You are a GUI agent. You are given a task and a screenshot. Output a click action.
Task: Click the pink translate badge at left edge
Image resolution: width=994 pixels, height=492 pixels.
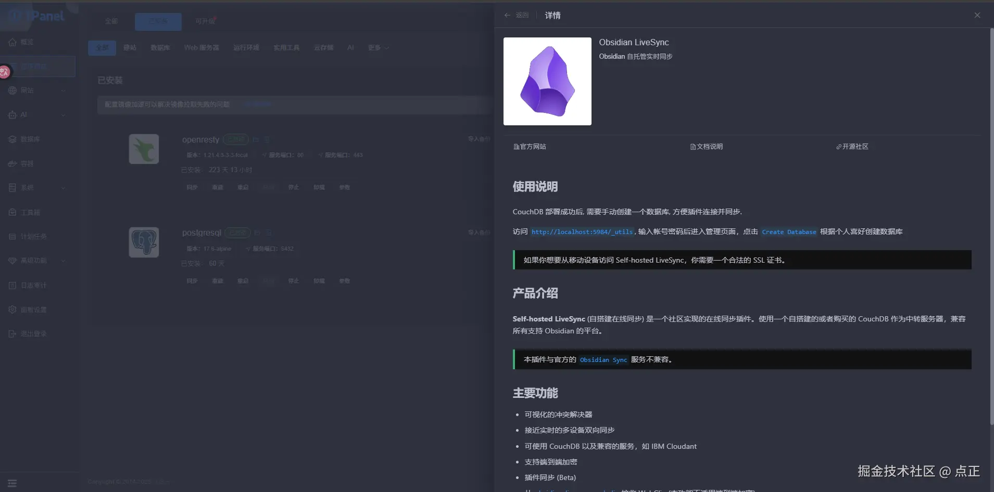pyautogui.click(x=4, y=72)
